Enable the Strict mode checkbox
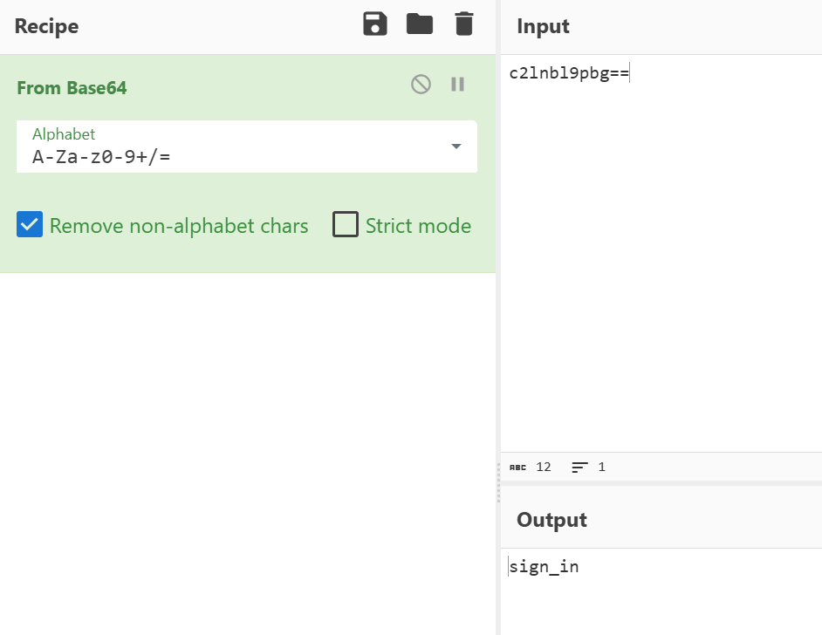Viewport: 822px width, 635px height. coord(346,226)
